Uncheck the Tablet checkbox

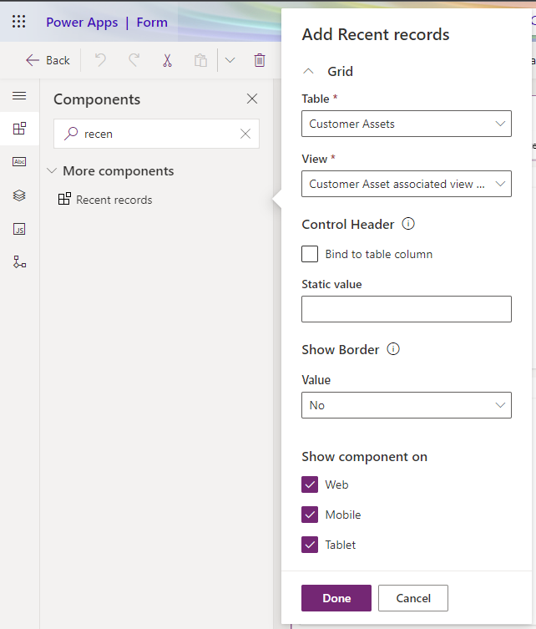pos(310,545)
